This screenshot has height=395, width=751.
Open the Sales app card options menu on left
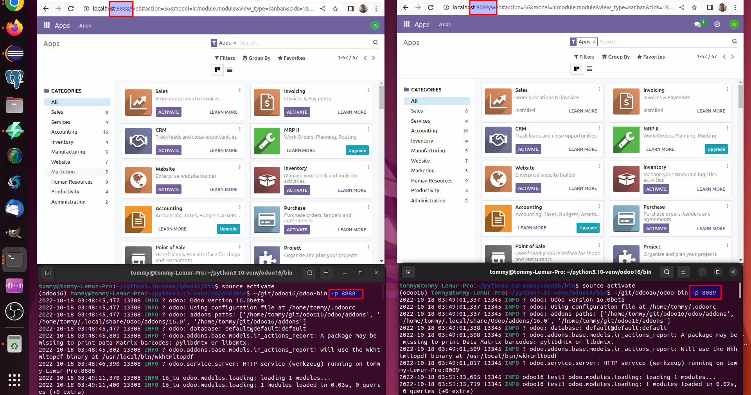click(x=240, y=90)
